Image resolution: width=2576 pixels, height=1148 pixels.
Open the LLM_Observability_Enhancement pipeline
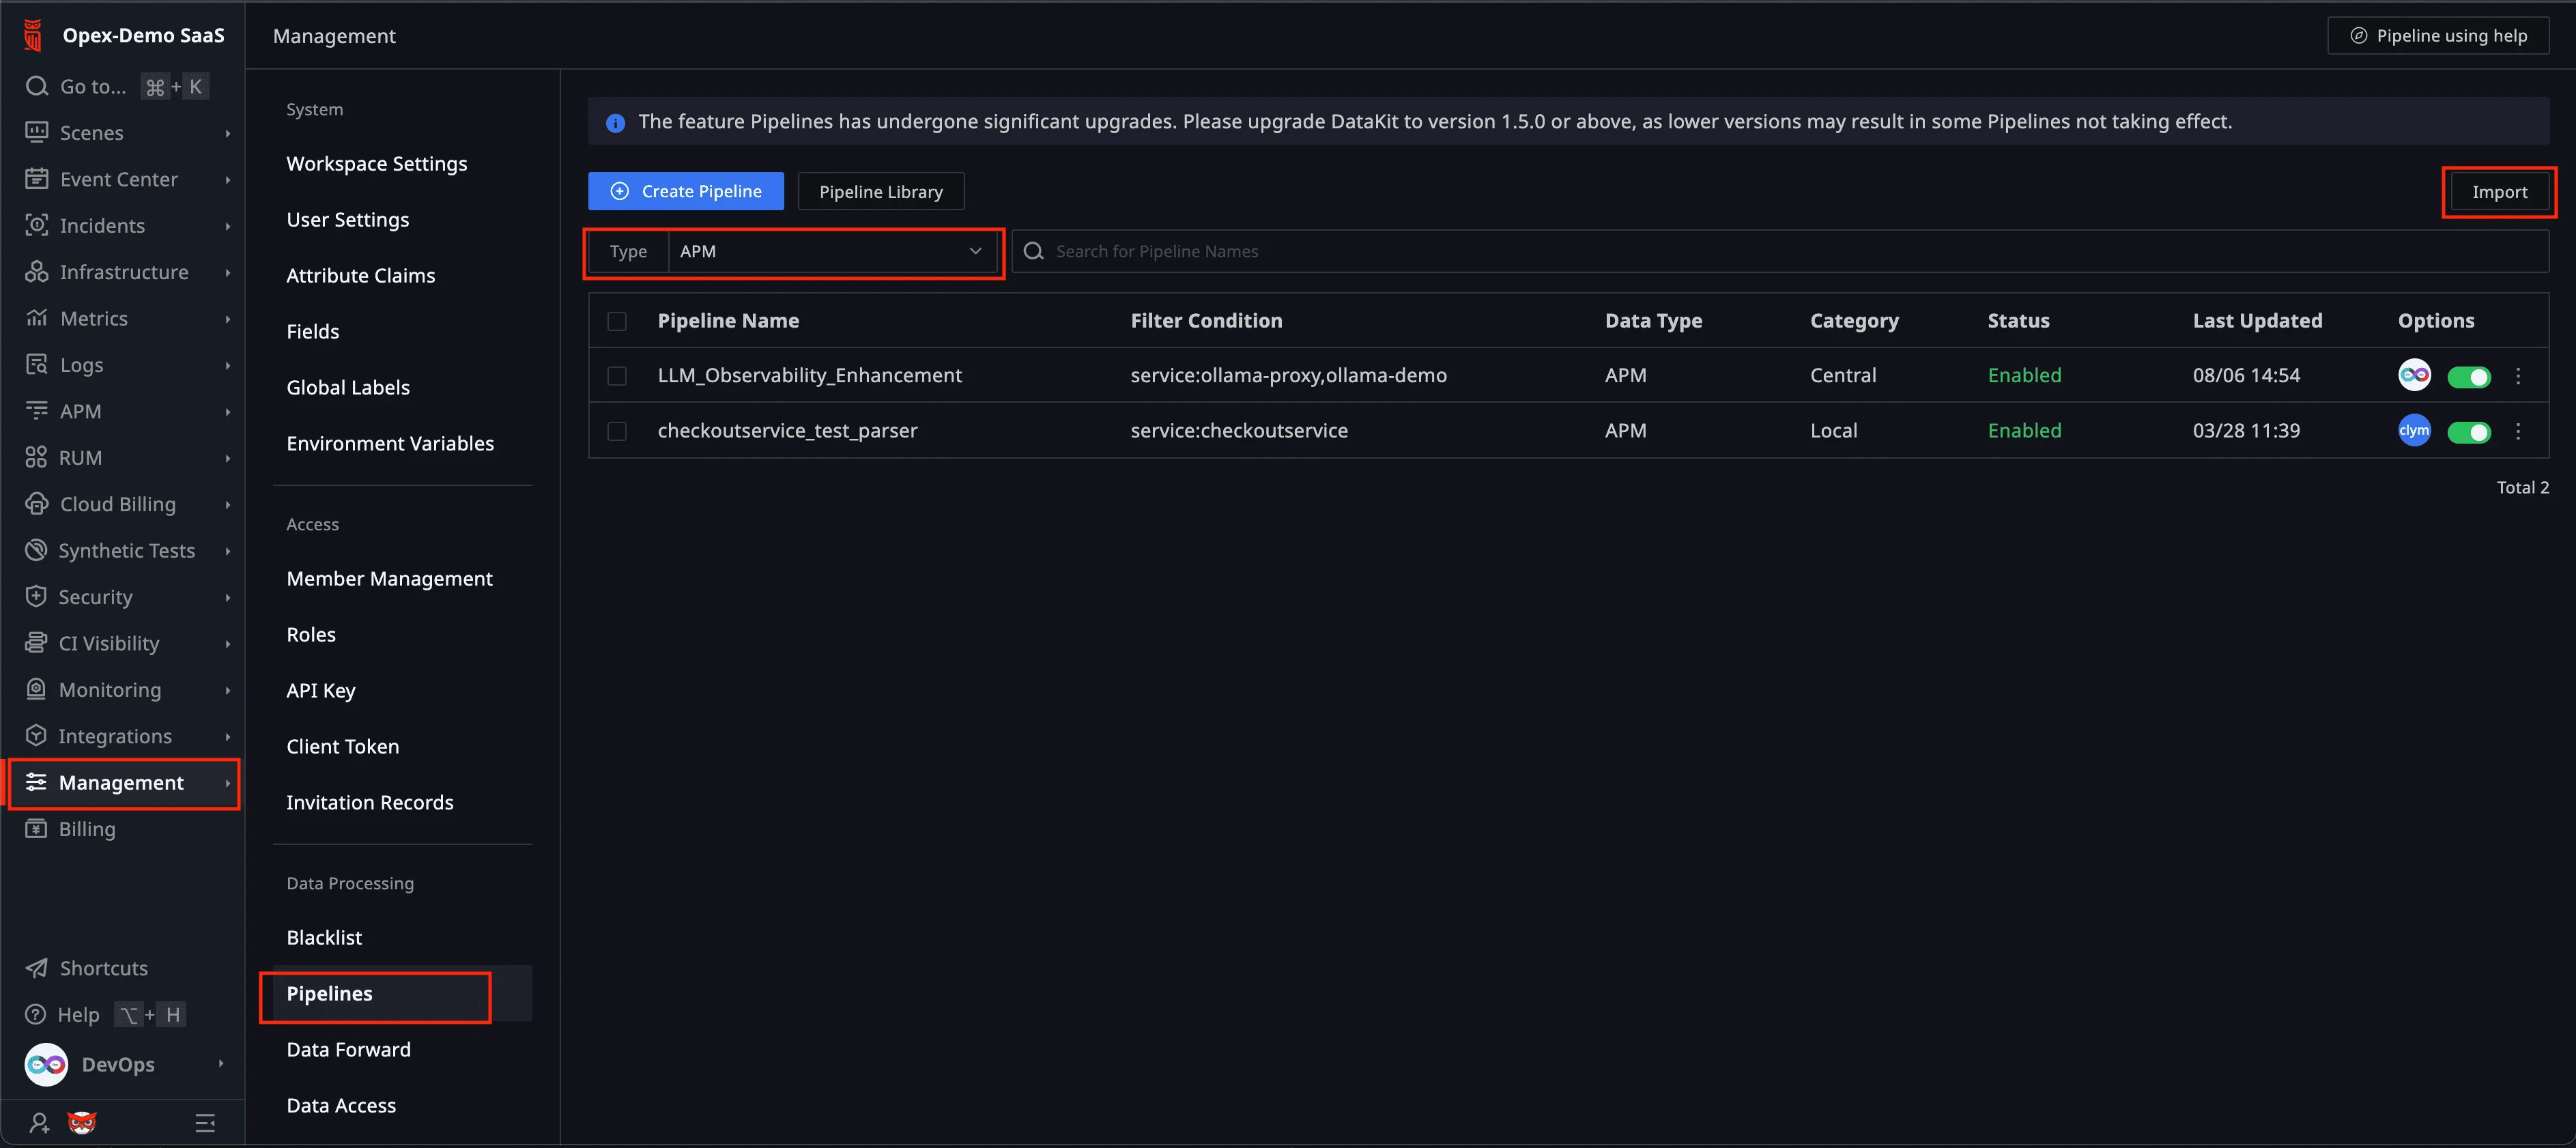[809, 375]
